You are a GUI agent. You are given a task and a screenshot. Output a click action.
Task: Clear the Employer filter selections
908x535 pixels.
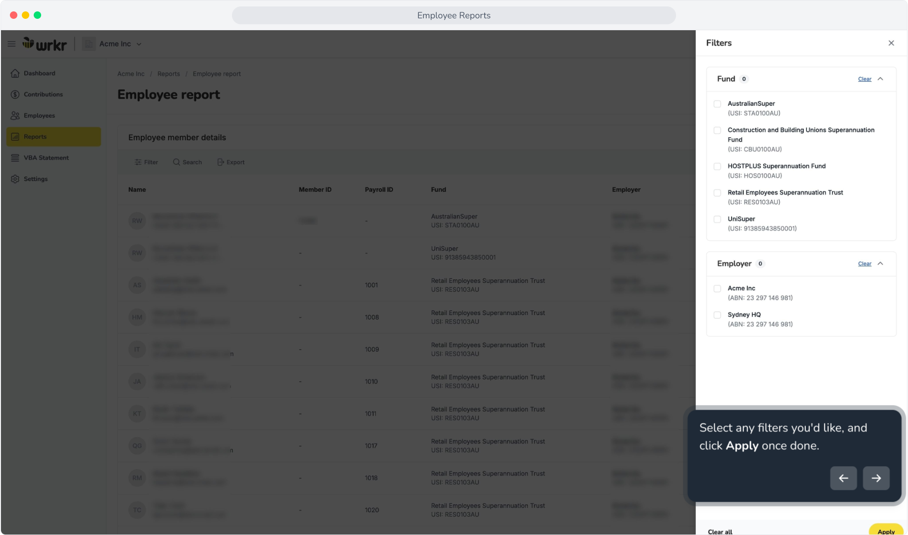[x=865, y=264]
